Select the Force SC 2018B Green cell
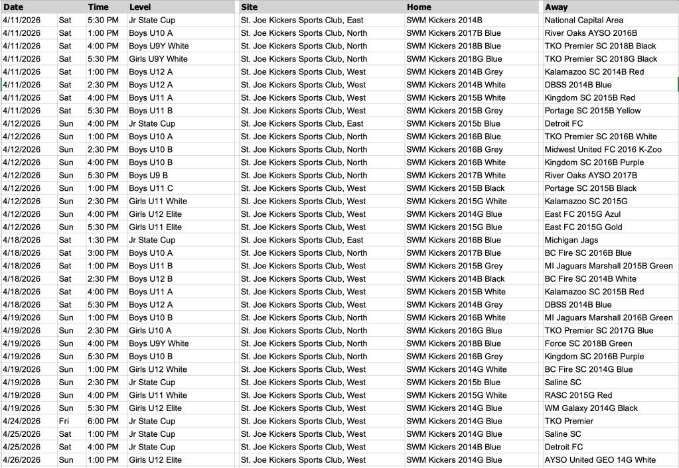The height and width of the screenshot is (468, 679). click(x=588, y=343)
